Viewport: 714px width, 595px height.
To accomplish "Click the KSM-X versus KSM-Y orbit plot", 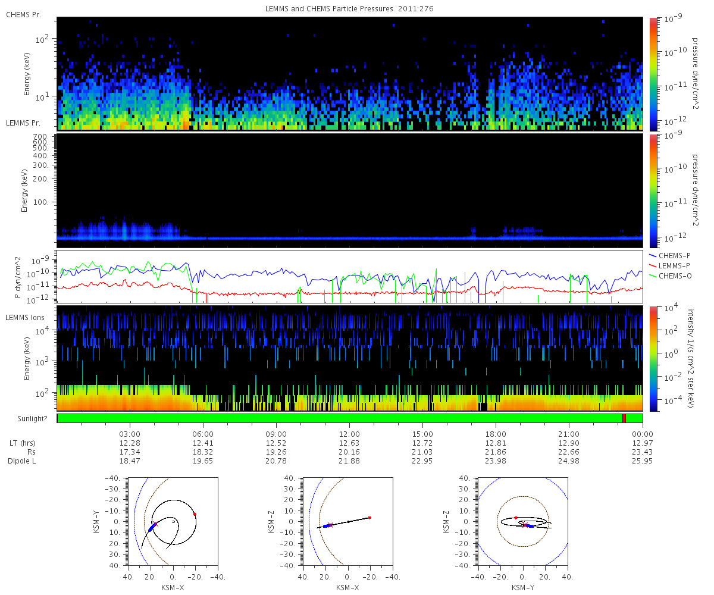I will pyautogui.click(x=173, y=521).
